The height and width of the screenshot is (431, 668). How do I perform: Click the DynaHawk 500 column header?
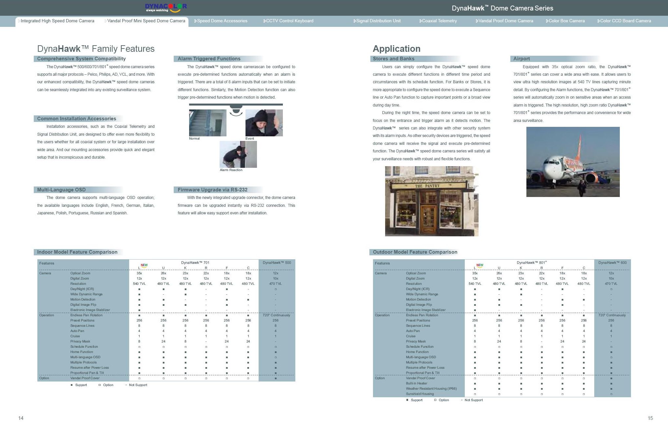point(277,263)
